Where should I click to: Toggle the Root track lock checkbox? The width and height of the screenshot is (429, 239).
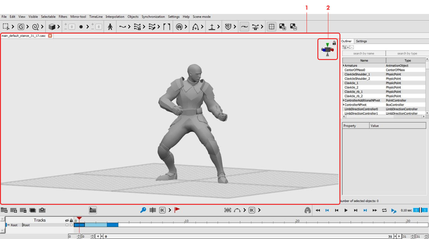point(71,225)
